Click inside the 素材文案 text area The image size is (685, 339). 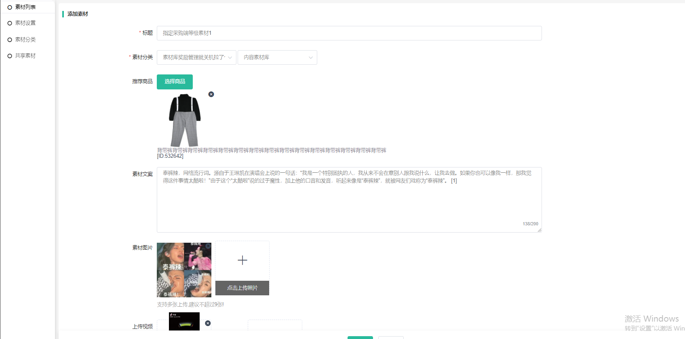click(x=349, y=202)
